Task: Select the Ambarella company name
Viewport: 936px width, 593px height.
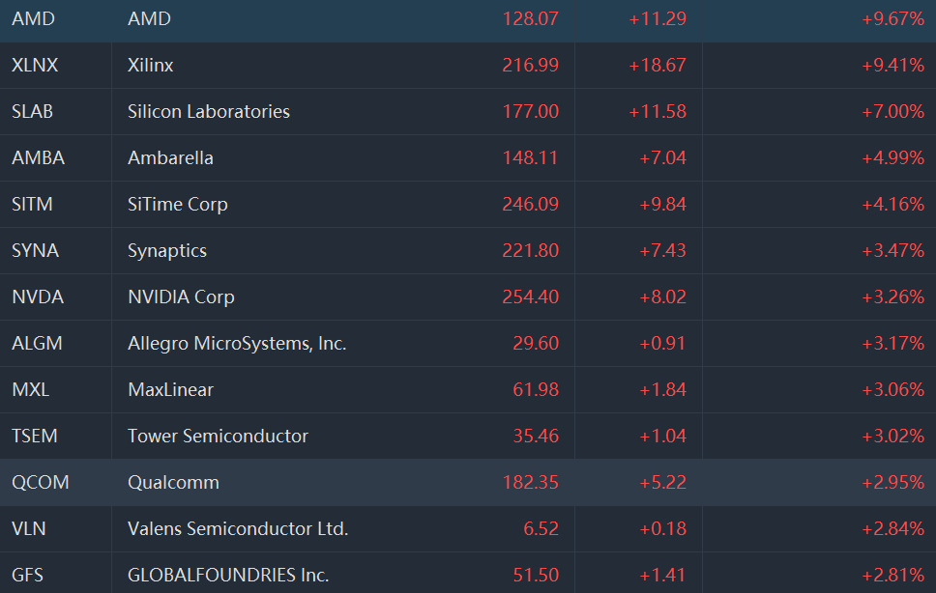Action: pos(170,157)
